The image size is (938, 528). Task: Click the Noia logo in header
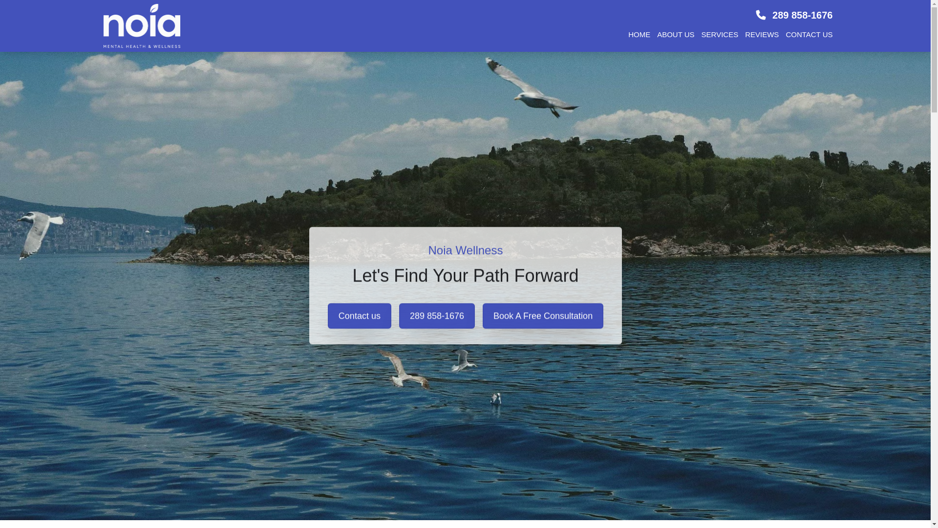(142, 26)
